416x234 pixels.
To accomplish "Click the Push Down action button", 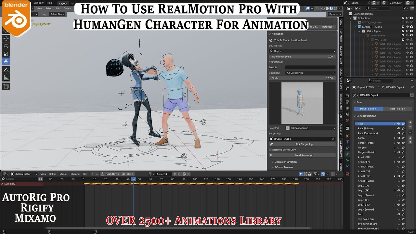I will [110, 174].
